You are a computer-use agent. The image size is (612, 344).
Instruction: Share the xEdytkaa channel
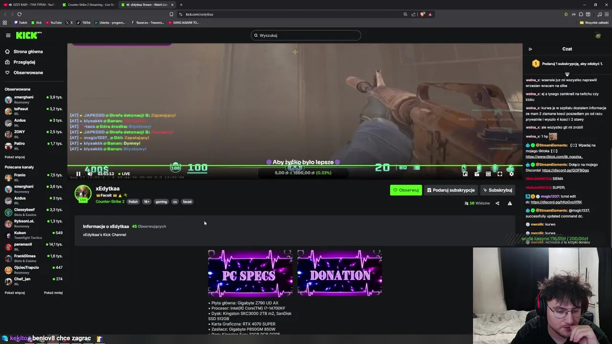[x=497, y=204]
